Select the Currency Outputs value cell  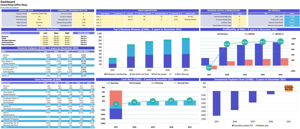83,16
